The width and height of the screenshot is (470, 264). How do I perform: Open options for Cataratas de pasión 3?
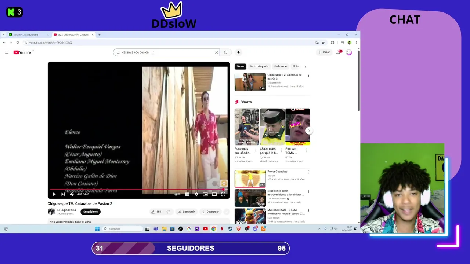308,76
